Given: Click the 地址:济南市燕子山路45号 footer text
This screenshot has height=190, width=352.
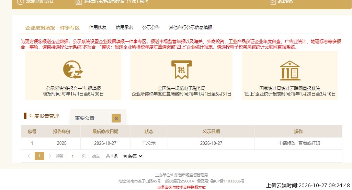Looking at the screenshot, I should [140, 181].
